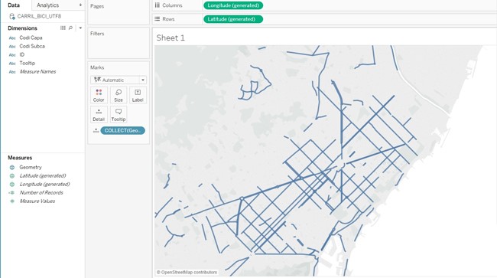497x278 pixels.
Task: Click the Sheet 1 title
Action: [x=171, y=38]
